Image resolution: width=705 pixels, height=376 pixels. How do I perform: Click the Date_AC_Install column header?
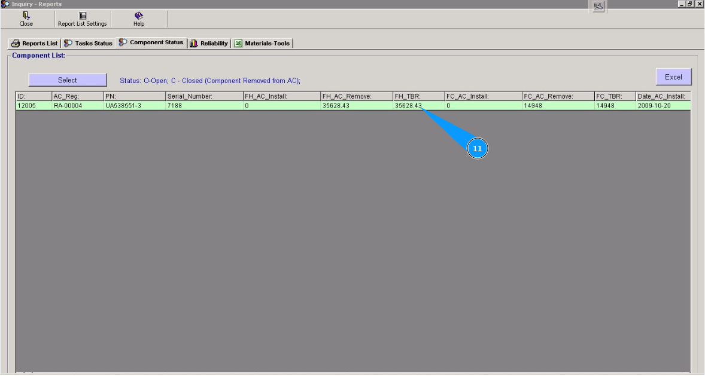[x=663, y=96]
